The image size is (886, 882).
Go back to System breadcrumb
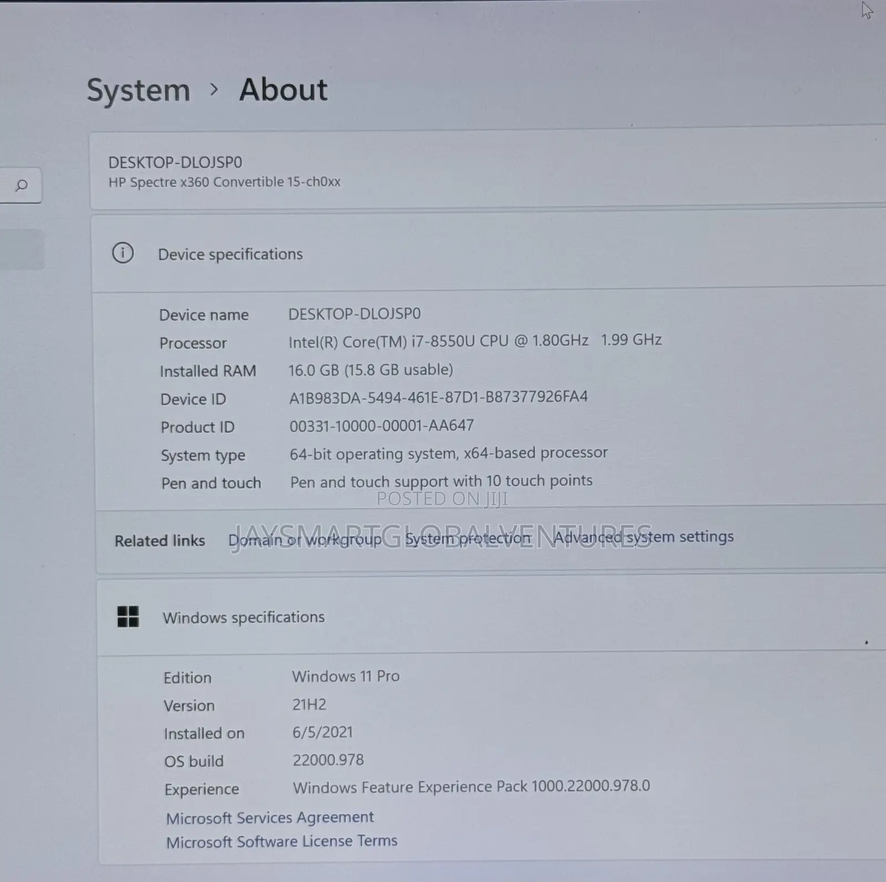(138, 90)
